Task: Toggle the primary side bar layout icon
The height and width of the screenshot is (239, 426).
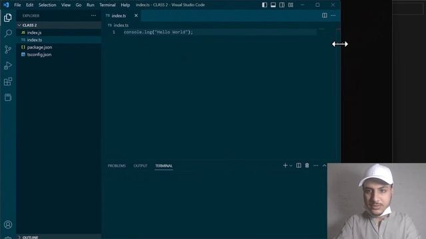Action: pos(264,5)
